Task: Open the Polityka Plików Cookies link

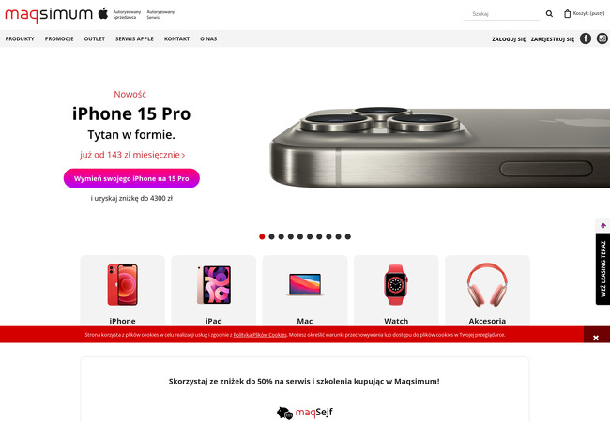Action: (x=260, y=335)
